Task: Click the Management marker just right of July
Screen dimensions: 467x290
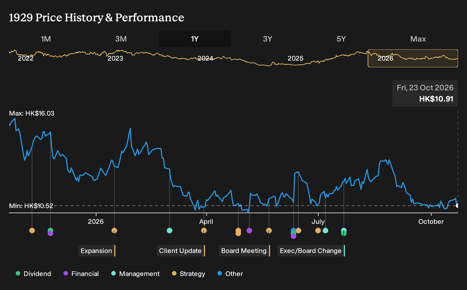Action: pyautogui.click(x=325, y=231)
